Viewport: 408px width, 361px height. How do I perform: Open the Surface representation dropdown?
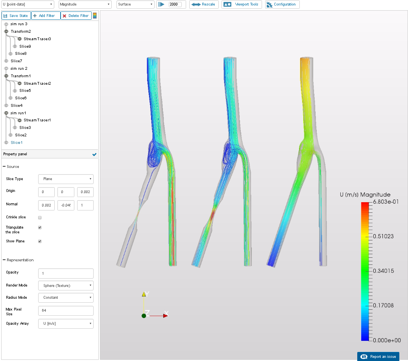pyautogui.click(x=135, y=4)
